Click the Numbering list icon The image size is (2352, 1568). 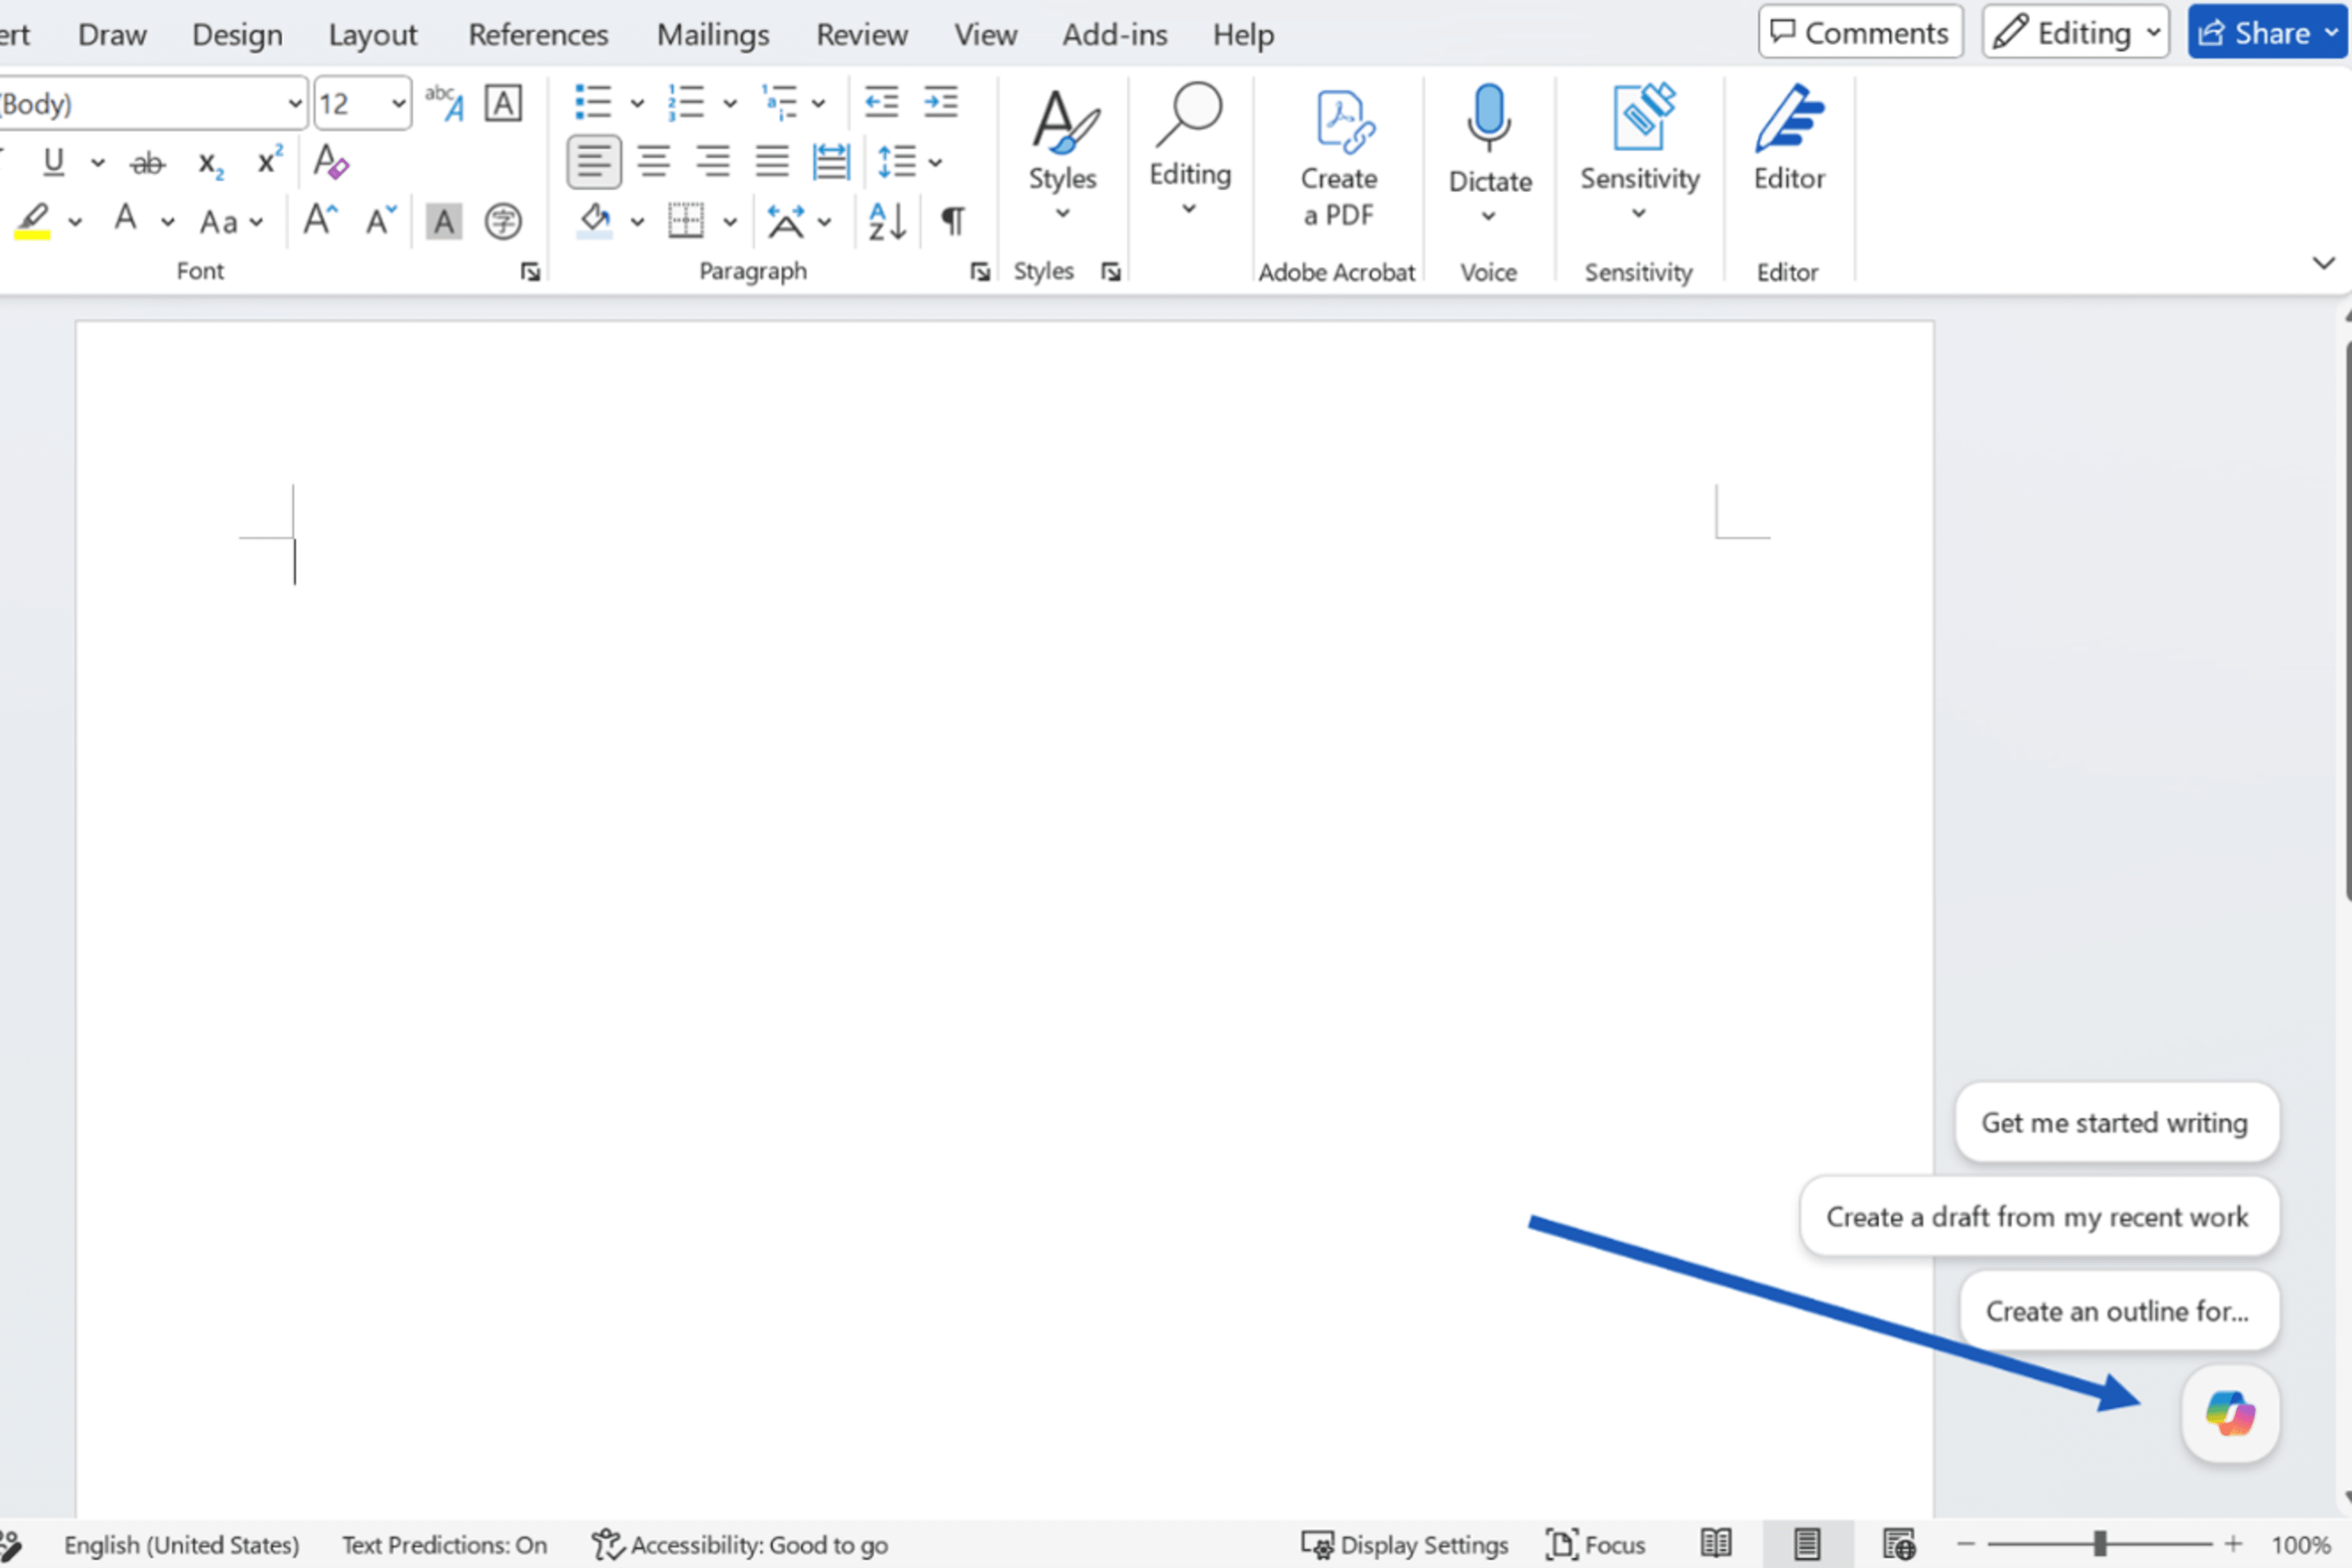tap(686, 102)
